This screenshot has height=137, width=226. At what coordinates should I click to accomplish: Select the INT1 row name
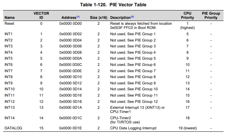8,34
